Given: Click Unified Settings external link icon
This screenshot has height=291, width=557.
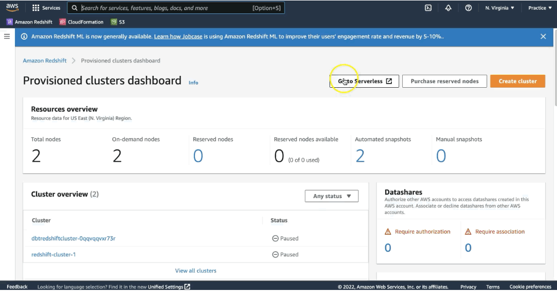Looking at the screenshot, I should point(187,287).
